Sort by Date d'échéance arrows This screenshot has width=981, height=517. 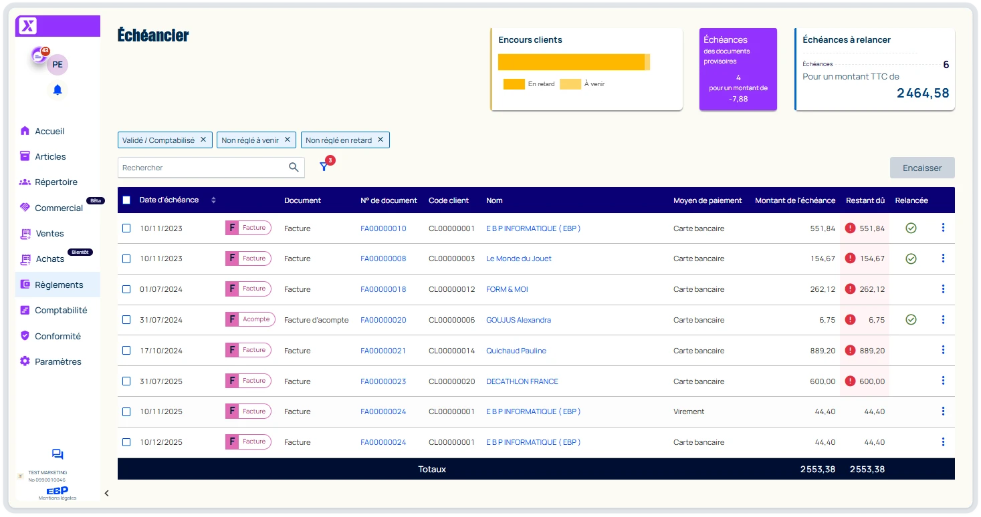[213, 200]
